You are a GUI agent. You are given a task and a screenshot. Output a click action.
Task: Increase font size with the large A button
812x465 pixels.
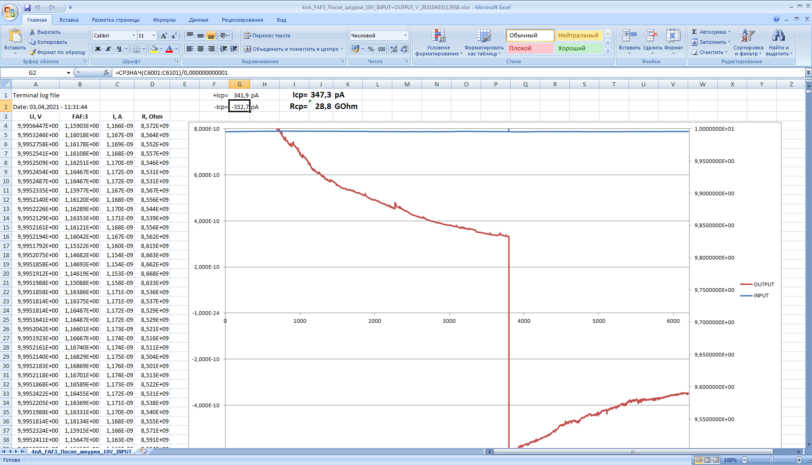[x=164, y=36]
